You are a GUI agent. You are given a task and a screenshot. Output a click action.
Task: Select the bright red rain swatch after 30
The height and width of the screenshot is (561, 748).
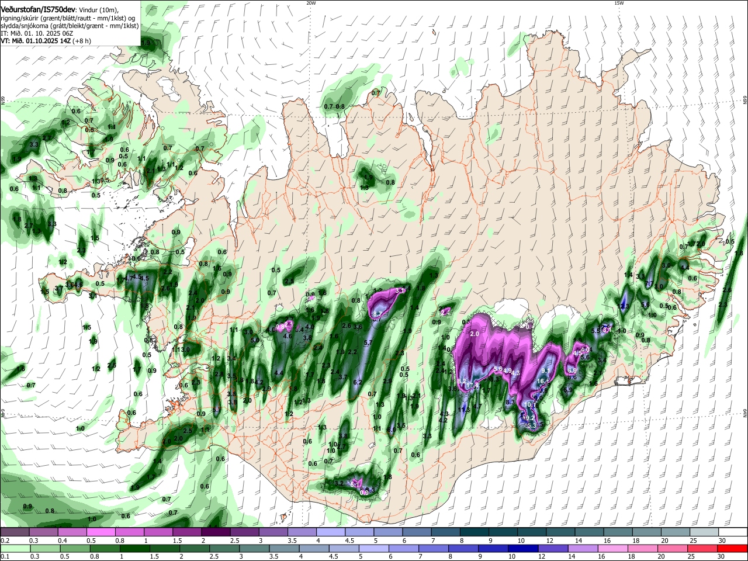click(x=733, y=548)
